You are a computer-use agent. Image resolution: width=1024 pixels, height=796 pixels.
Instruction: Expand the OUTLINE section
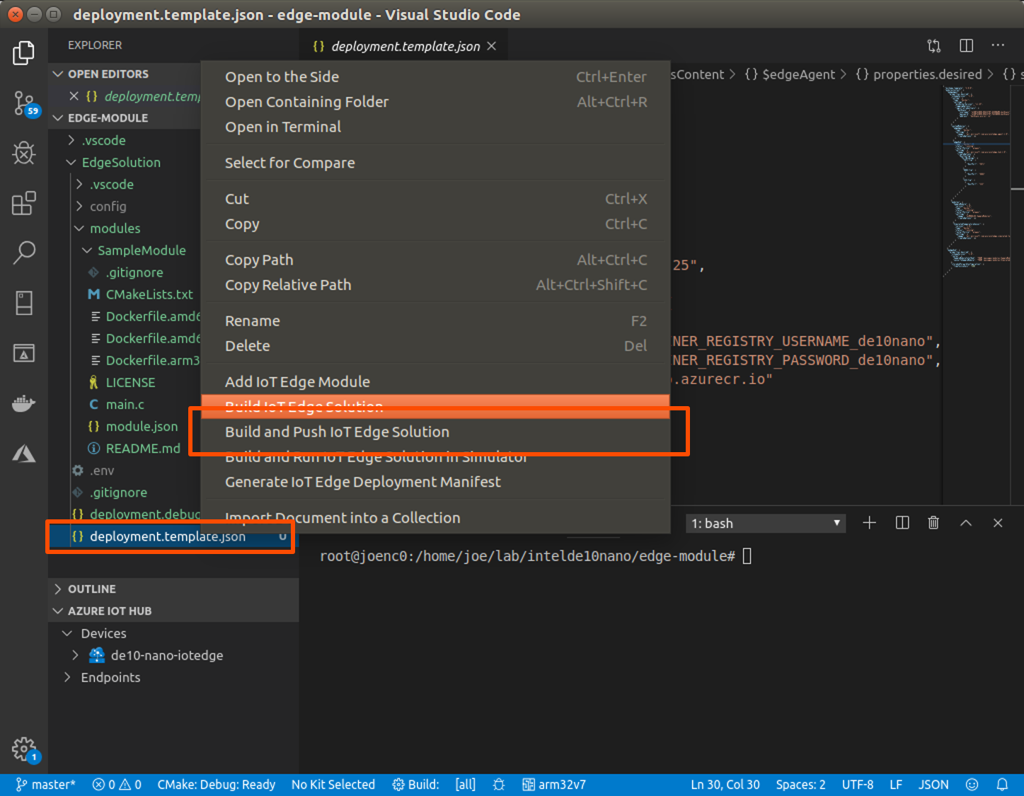(x=91, y=589)
